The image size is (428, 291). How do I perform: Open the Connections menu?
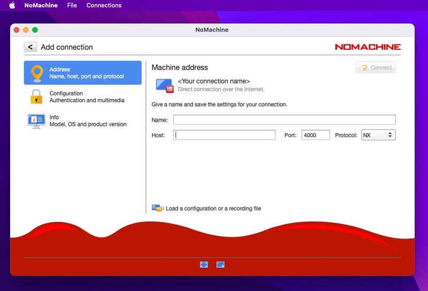[104, 5]
